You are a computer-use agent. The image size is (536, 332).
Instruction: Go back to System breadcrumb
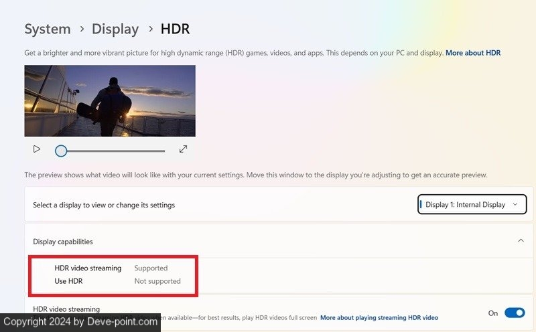(48, 29)
